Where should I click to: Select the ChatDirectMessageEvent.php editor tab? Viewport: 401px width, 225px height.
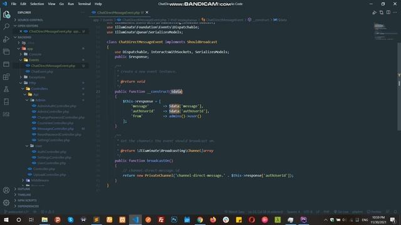(118, 12)
